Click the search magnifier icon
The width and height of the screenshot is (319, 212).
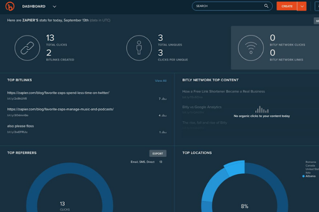[266, 6]
